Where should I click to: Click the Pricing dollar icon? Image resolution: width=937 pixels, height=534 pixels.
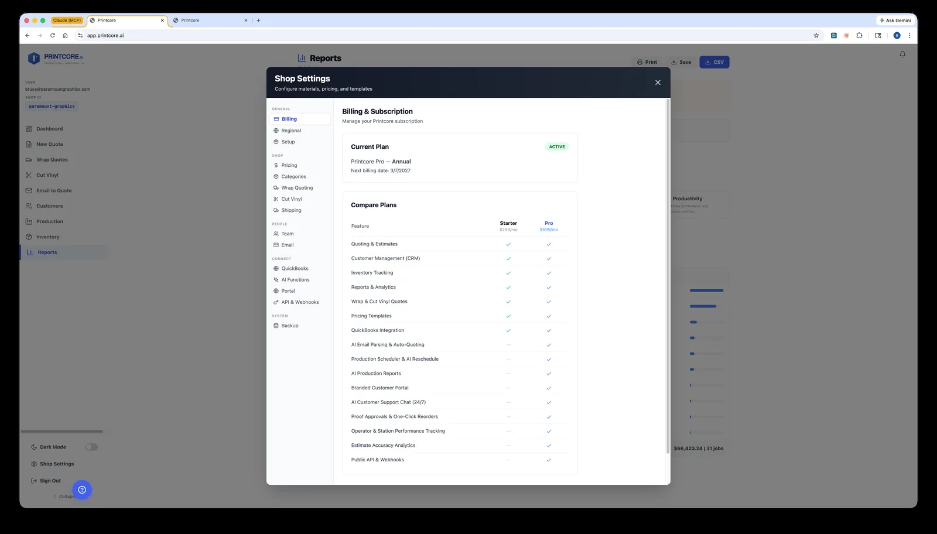coord(276,165)
